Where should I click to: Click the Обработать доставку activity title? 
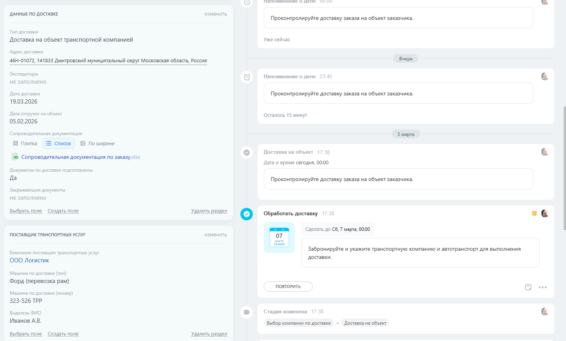(x=291, y=214)
